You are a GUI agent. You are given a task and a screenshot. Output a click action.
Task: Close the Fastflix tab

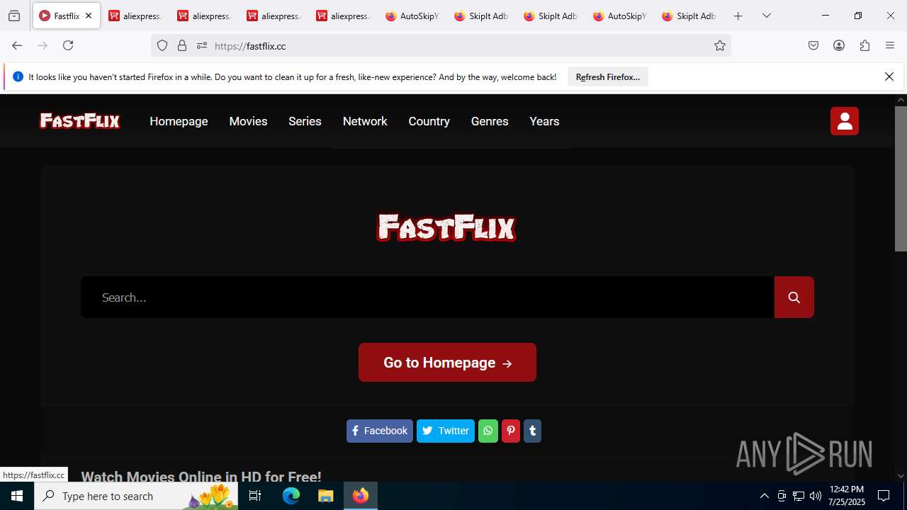coord(89,16)
